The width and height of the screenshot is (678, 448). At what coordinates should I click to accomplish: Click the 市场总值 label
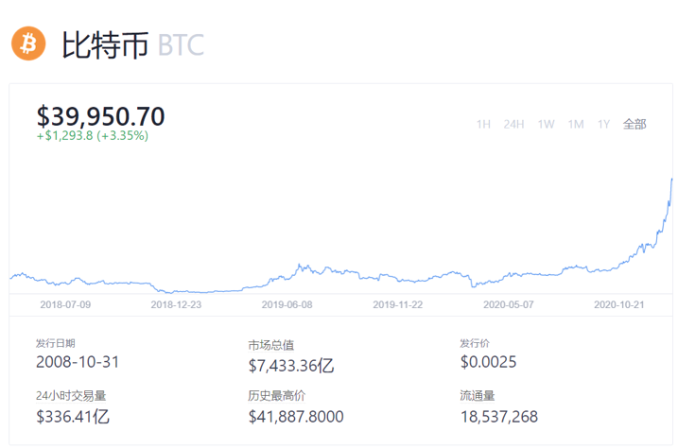pyautogui.click(x=271, y=345)
